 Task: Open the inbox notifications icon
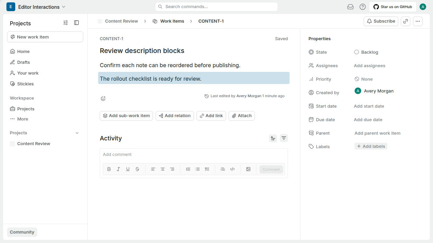pyautogui.click(x=350, y=7)
